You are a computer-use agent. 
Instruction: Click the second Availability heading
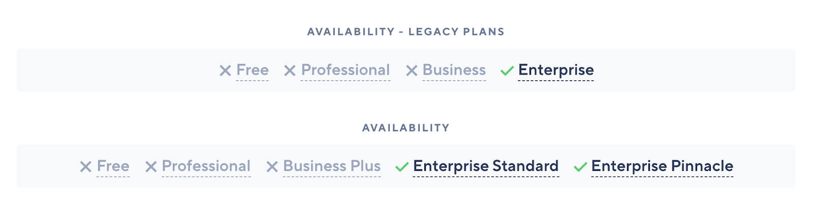406,128
